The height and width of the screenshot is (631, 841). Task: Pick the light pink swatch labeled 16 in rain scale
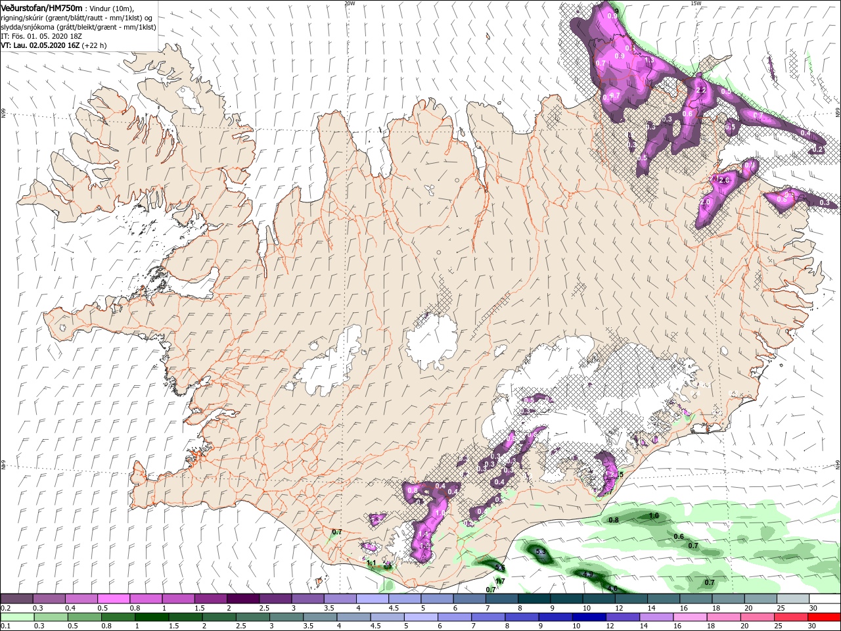(689, 617)
